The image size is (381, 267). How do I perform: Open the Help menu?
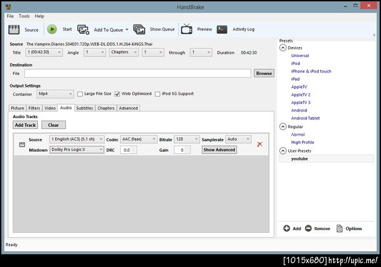(39, 16)
